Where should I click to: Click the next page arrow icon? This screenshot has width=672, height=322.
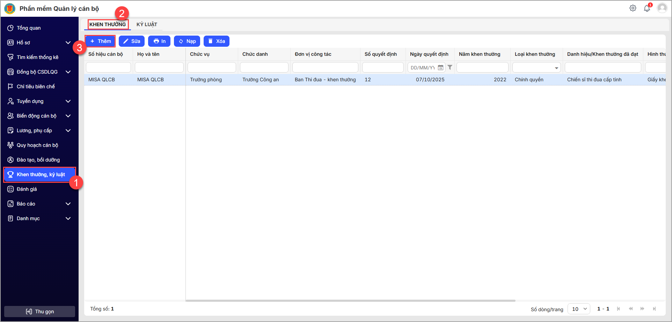pyautogui.click(x=642, y=309)
